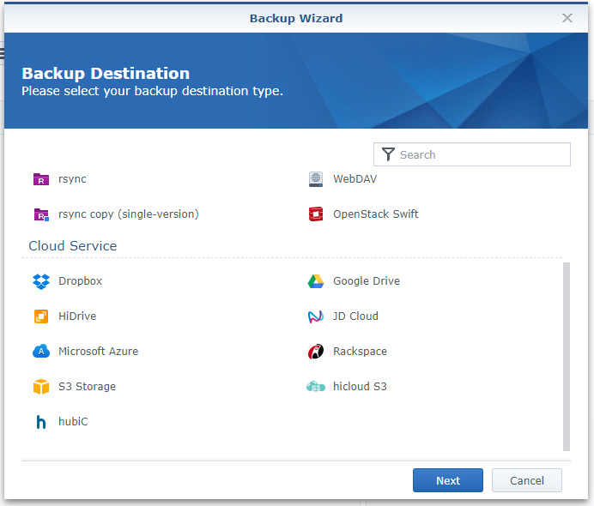The height and width of the screenshot is (506, 594).
Task: Choose the Dropbox logo icon
Action: click(41, 281)
